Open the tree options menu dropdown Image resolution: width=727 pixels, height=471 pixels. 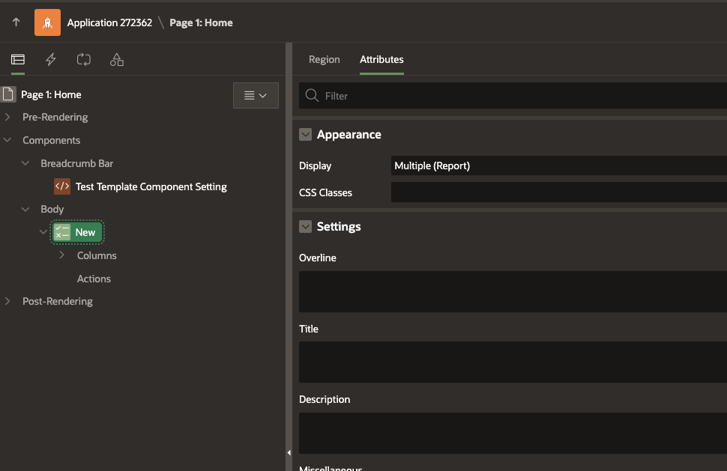coord(256,95)
